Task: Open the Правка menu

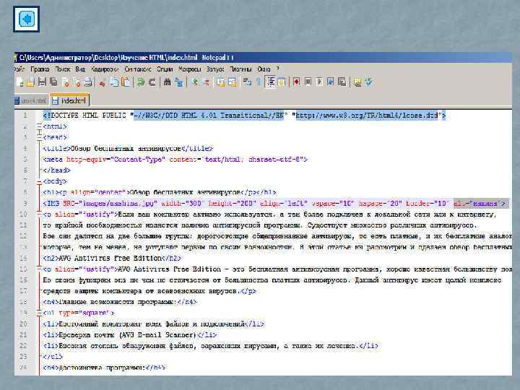Action: [x=40, y=69]
